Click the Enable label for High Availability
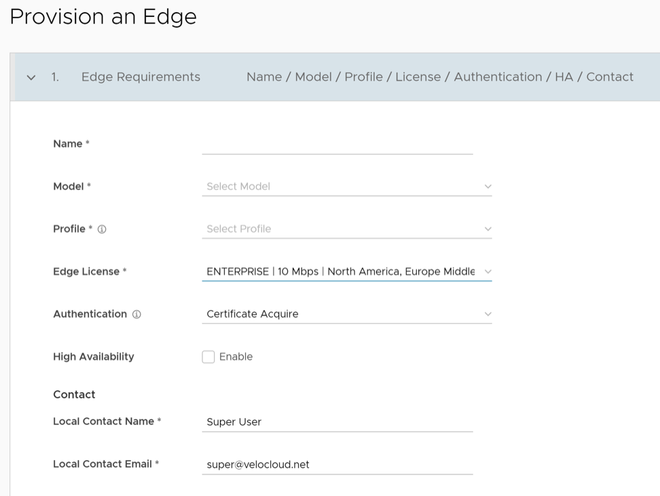 point(236,357)
